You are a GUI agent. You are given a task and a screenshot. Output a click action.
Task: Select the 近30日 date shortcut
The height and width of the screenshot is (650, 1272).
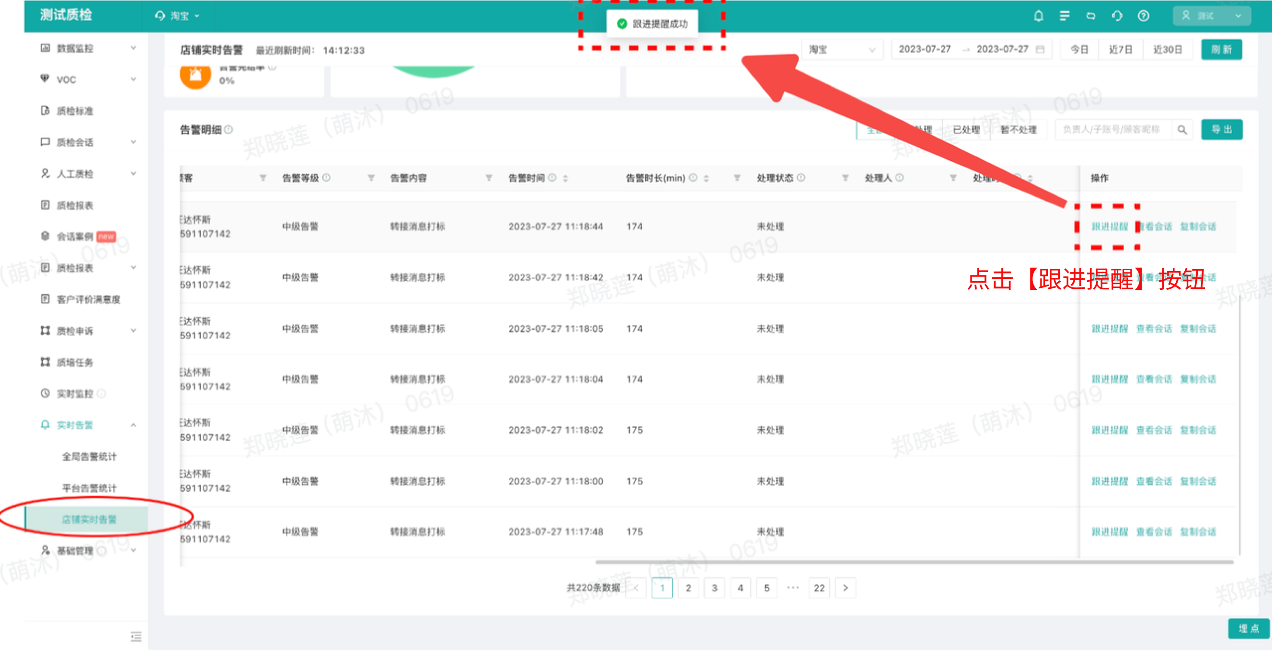1167,49
